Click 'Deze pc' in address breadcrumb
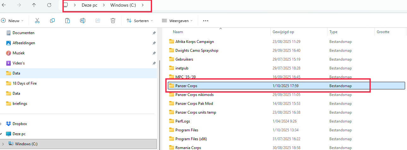Image resolution: width=407 pixels, height=150 pixels. tap(89, 5)
